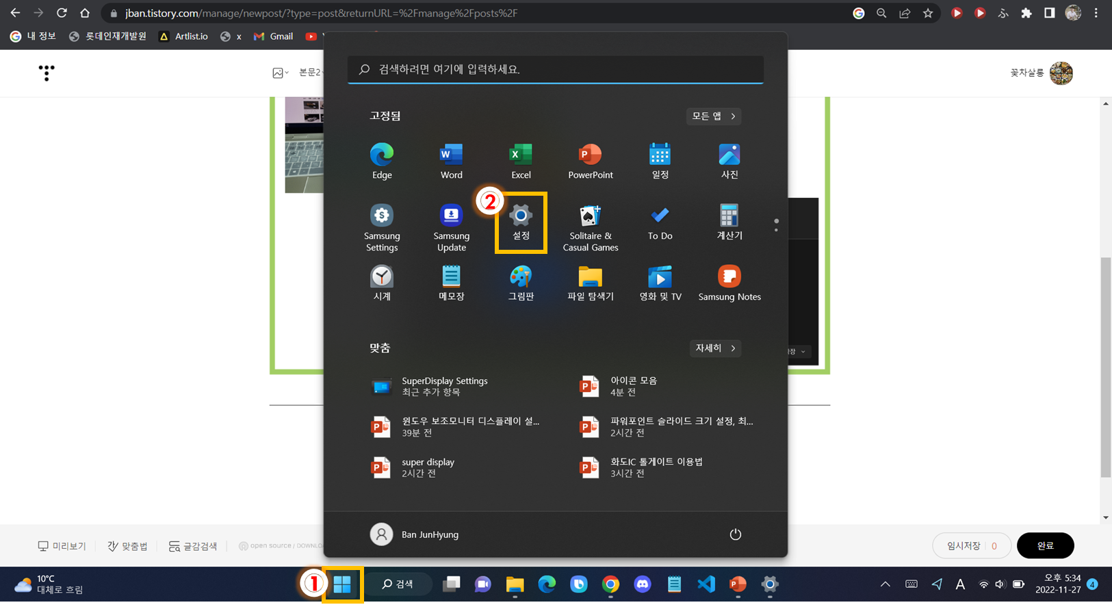Click the 완료 publish button
This screenshot has width=1112, height=607.
[1045, 546]
